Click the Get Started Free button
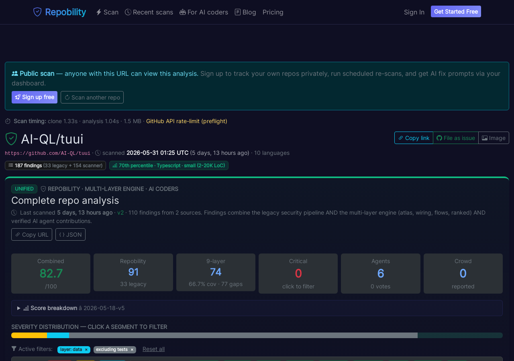 456,12
